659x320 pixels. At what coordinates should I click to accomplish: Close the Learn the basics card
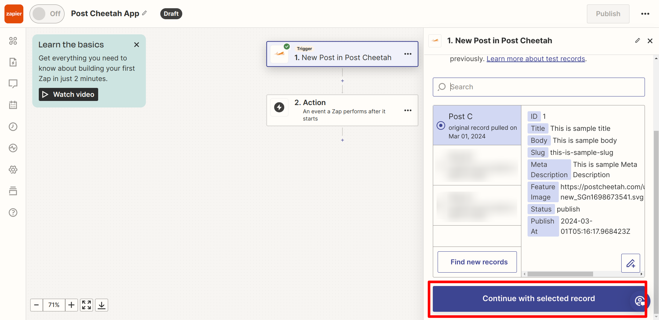137,45
